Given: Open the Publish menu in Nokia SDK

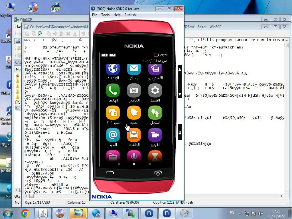Looking at the screenshot, I should [130, 15].
